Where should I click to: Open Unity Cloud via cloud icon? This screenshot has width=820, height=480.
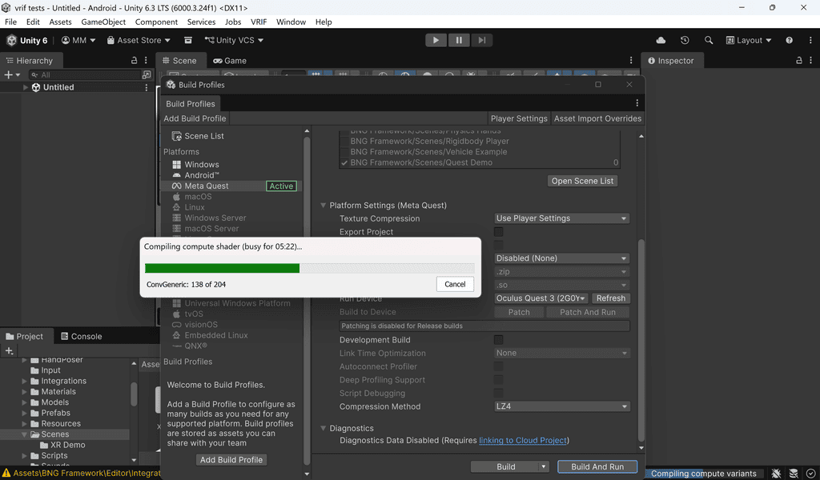661,40
